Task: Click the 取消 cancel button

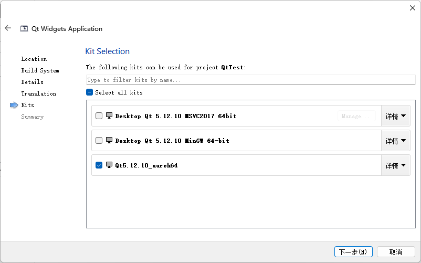Action: click(396, 252)
